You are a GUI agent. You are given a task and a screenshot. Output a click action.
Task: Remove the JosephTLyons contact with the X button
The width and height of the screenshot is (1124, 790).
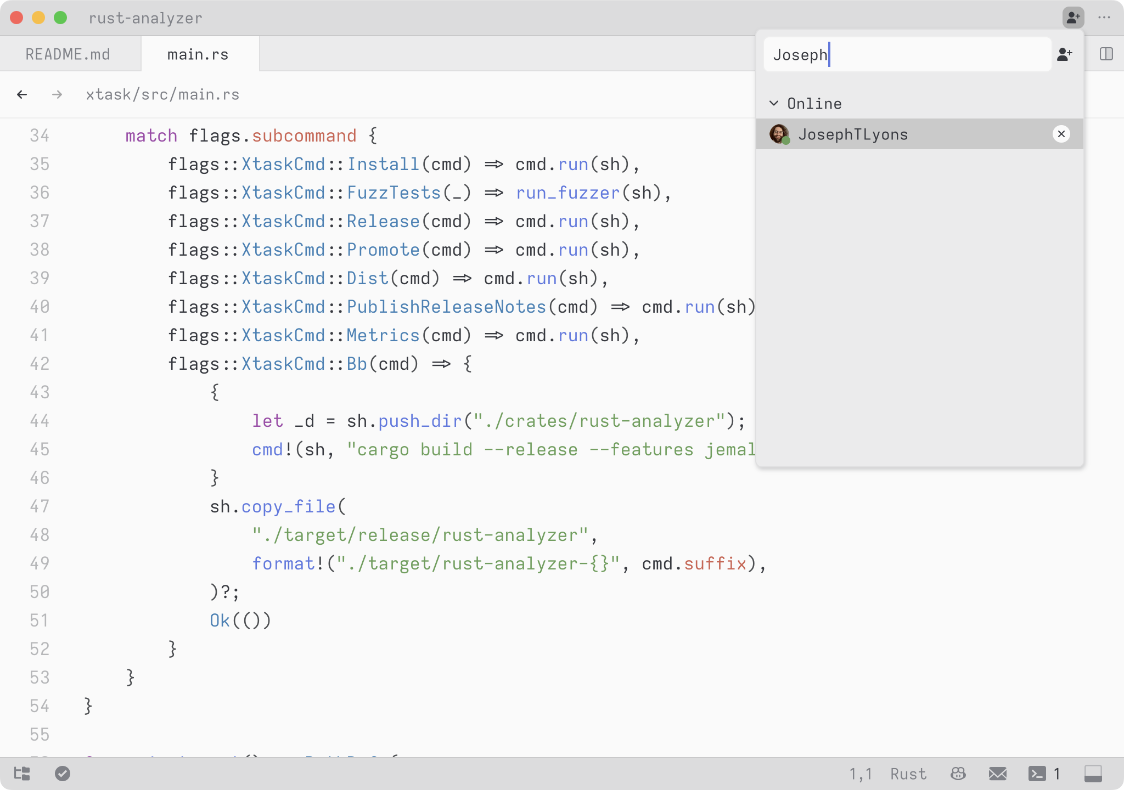(1061, 134)
